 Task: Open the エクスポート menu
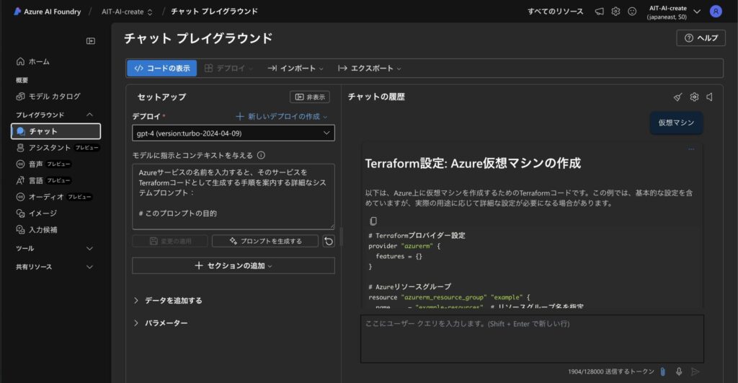point(370,69)
